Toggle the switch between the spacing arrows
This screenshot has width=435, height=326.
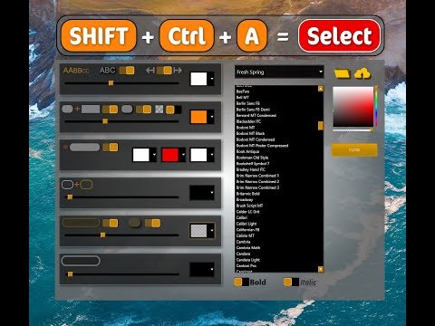164,71
